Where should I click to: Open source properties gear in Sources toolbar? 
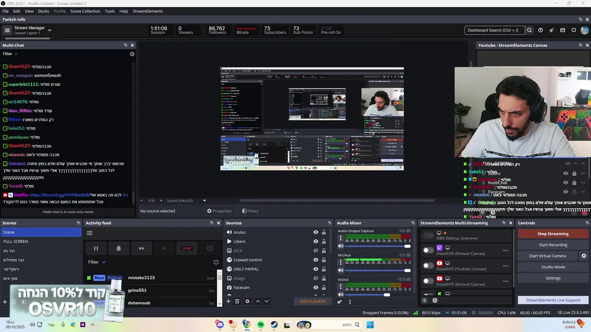247,301
